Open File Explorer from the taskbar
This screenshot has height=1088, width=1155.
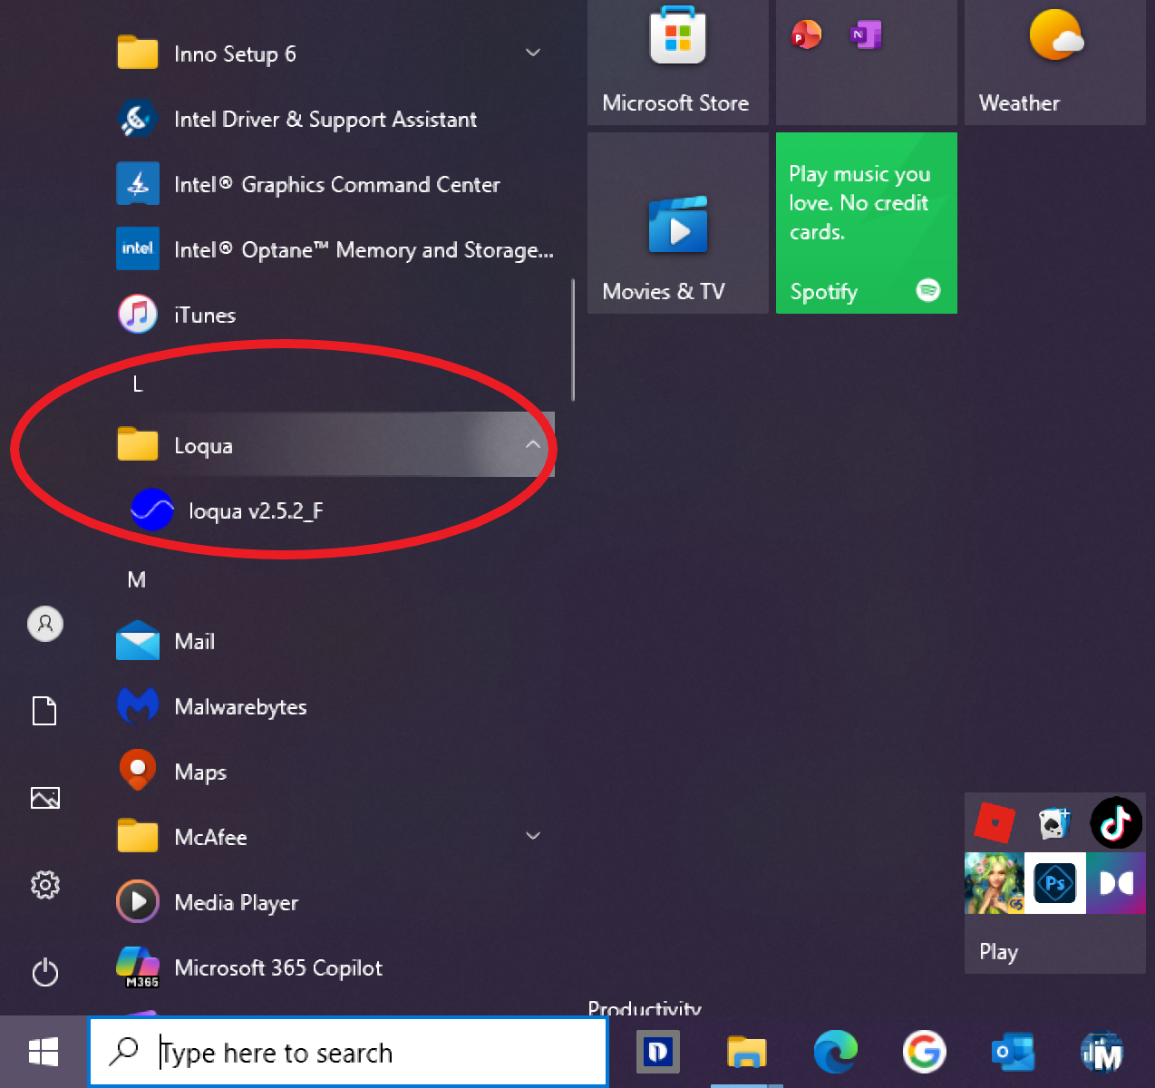click(747, 1052)
